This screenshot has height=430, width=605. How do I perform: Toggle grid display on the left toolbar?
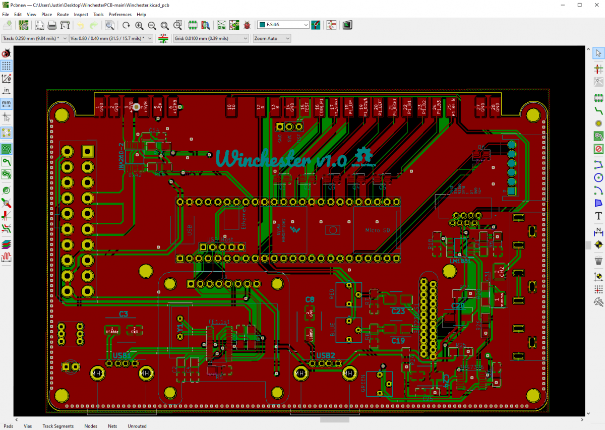[7, 66]
